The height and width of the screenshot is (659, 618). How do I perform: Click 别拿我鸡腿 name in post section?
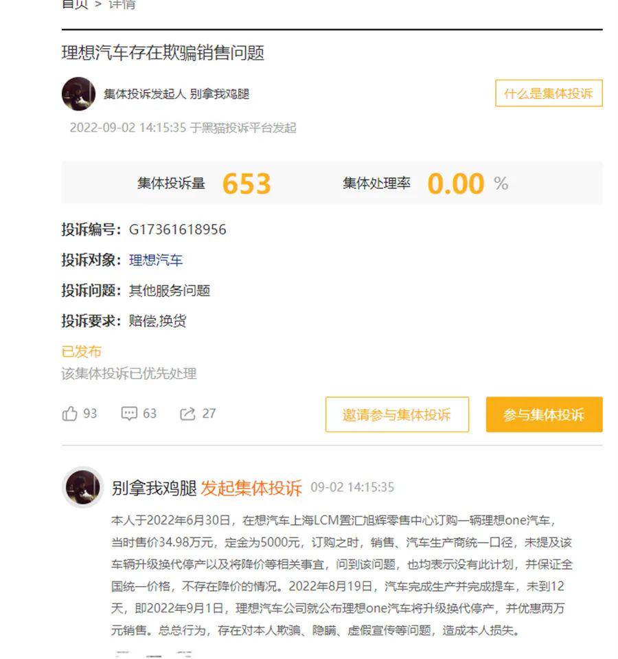[x=154, y=488]
